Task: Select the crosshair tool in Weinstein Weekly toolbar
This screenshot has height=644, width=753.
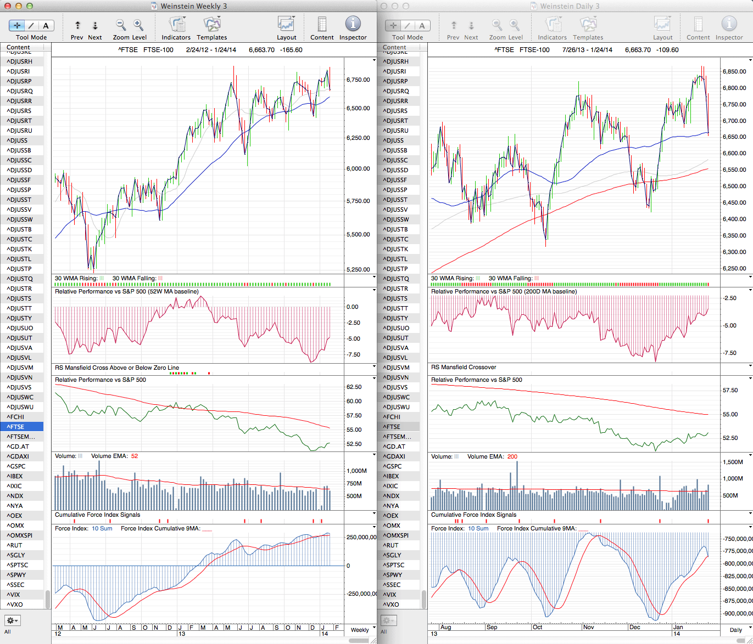Action: click(x=17, y=26)
